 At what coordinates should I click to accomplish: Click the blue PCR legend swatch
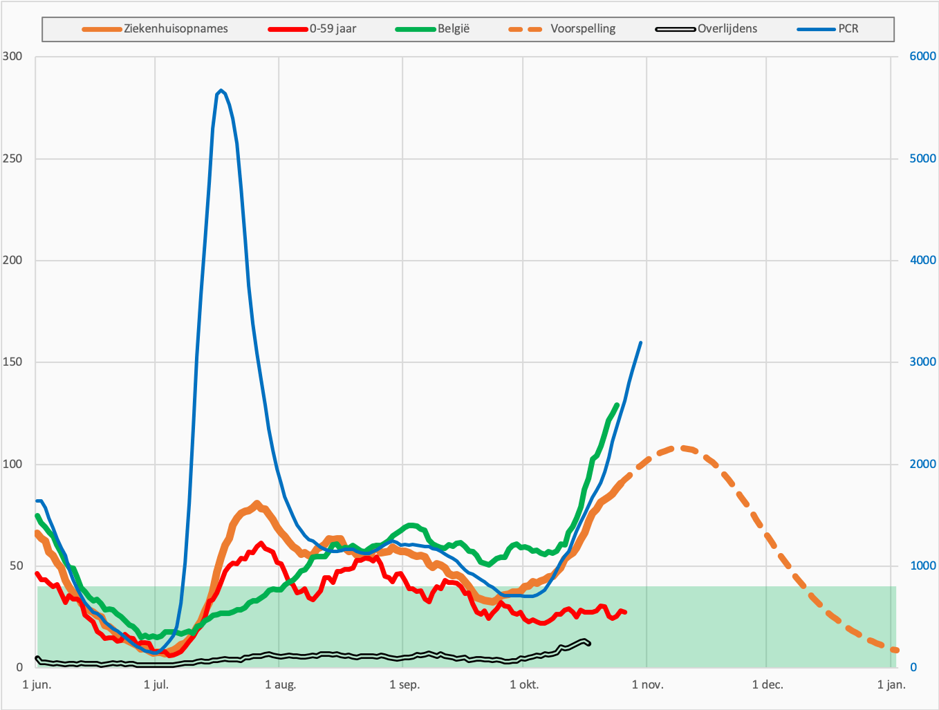(x=817, y=29)
